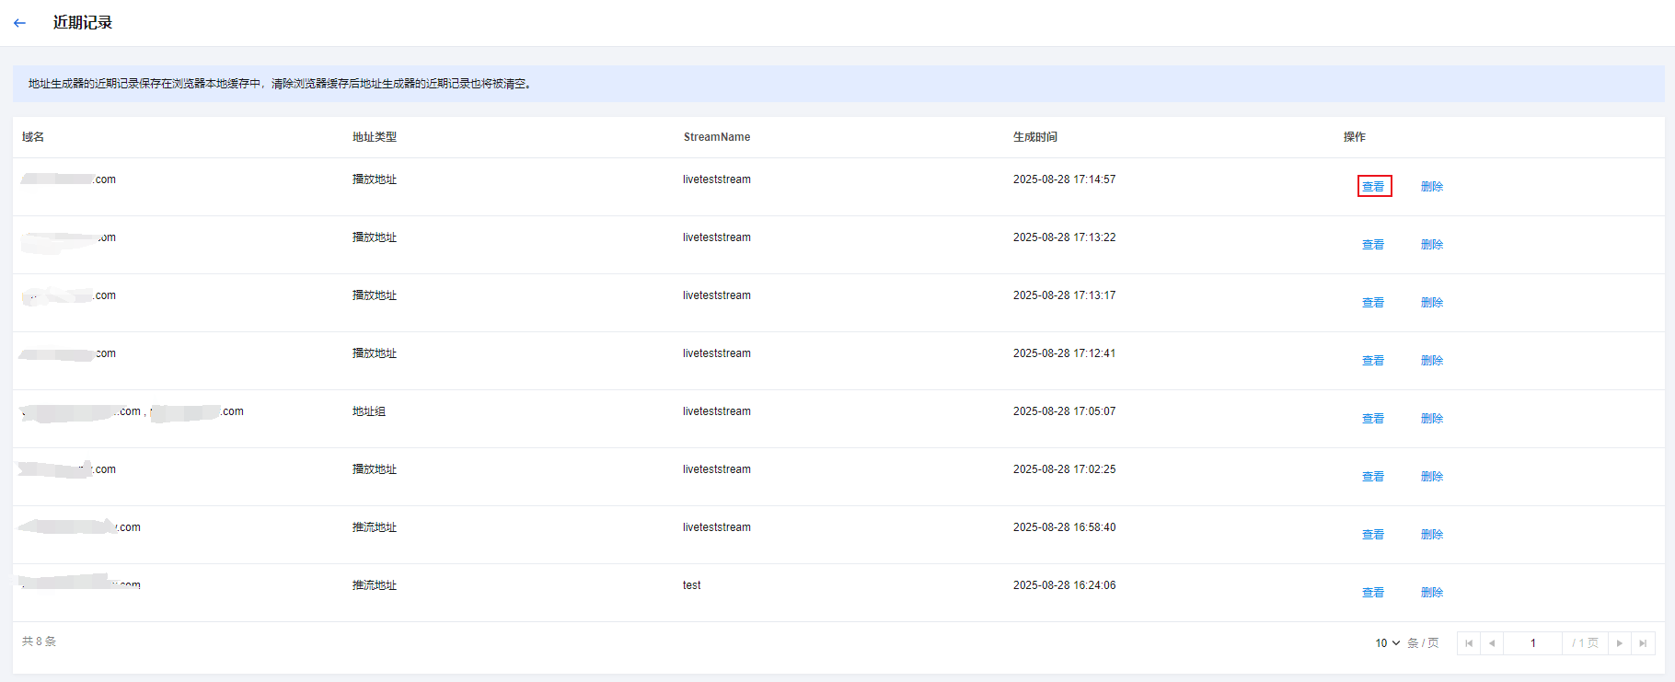Screen dimensions: 1675x682
Task: View the record with StreamName test
Action: [1373, 593]
